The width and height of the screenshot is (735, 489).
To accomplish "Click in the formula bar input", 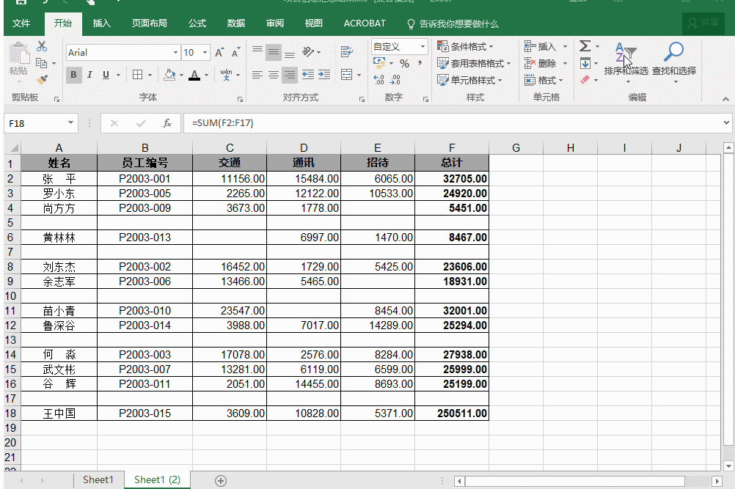I will tap(453, 123).
